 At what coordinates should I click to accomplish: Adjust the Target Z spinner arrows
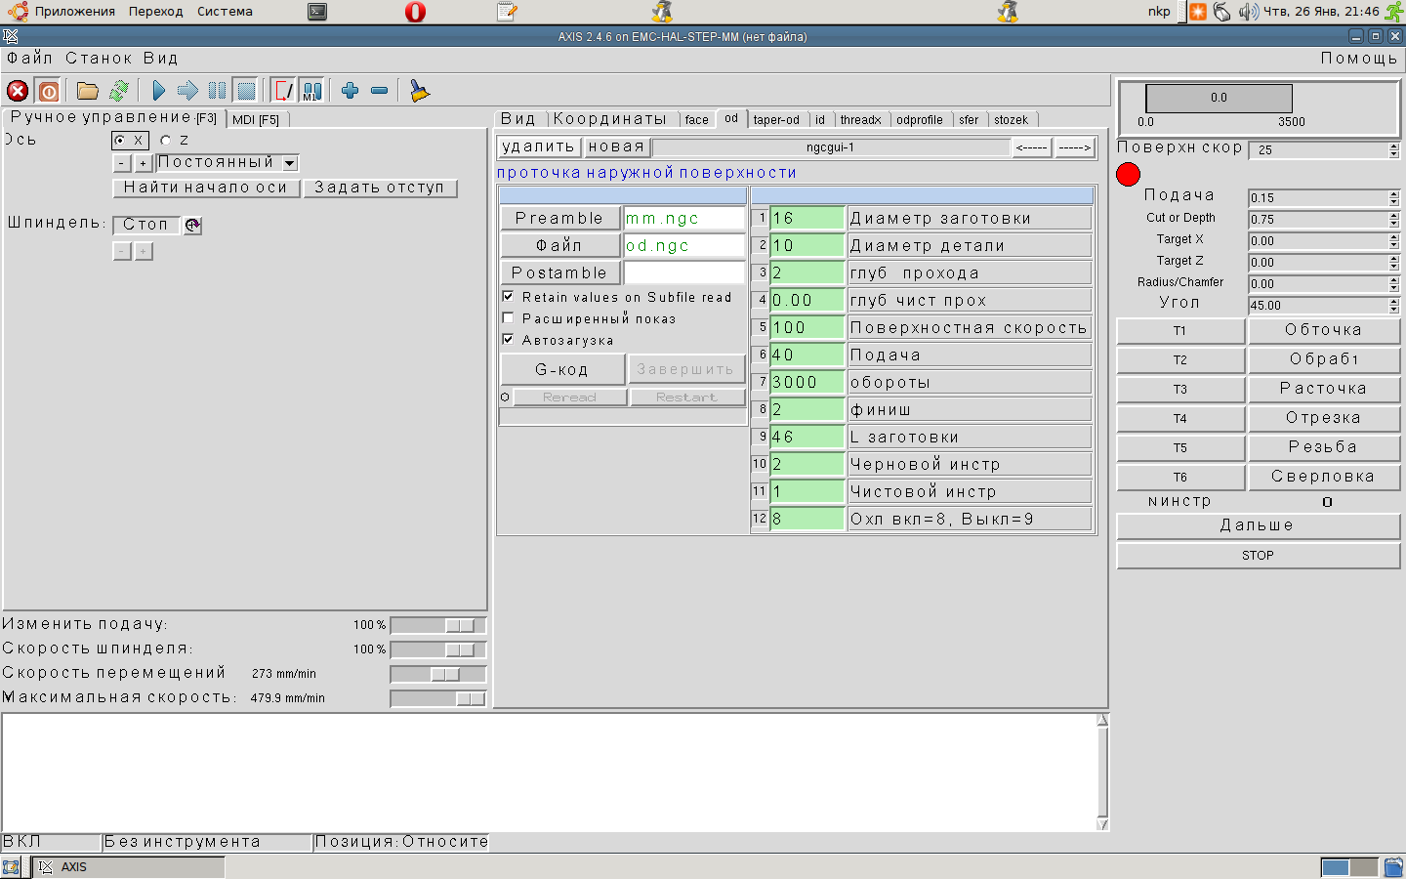point(1394,262)
